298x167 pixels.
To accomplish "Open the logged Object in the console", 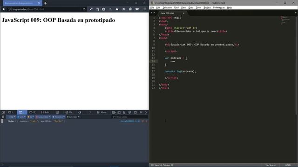I will tap(12, 121).
